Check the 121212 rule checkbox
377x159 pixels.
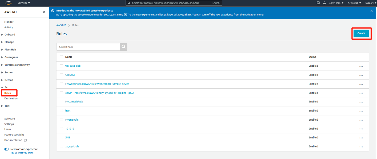[x=61, y=129]
